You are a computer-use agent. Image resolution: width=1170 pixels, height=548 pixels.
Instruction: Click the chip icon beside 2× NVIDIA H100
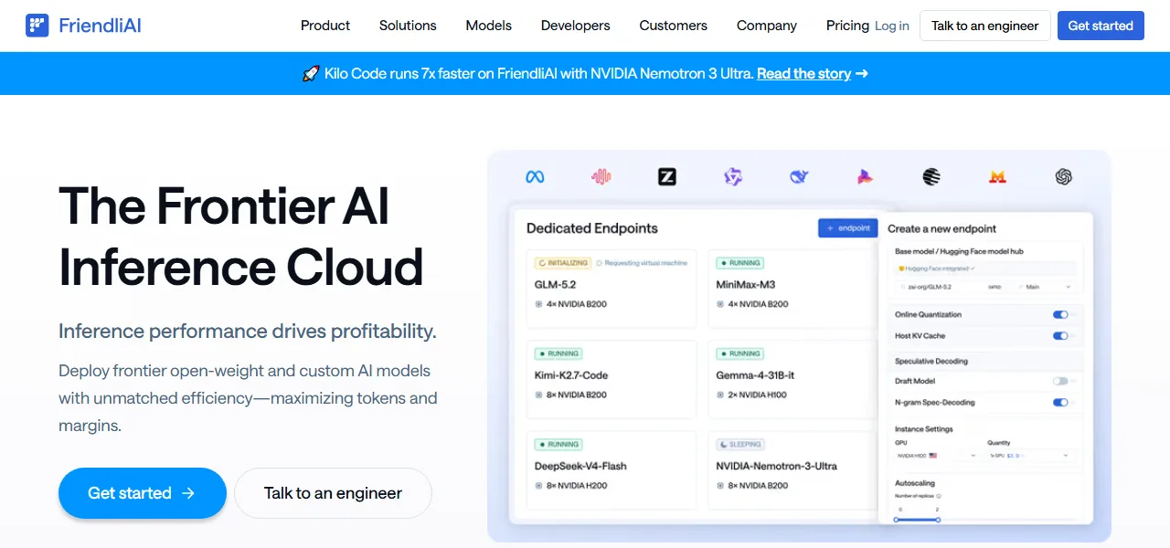click(720, 395)
